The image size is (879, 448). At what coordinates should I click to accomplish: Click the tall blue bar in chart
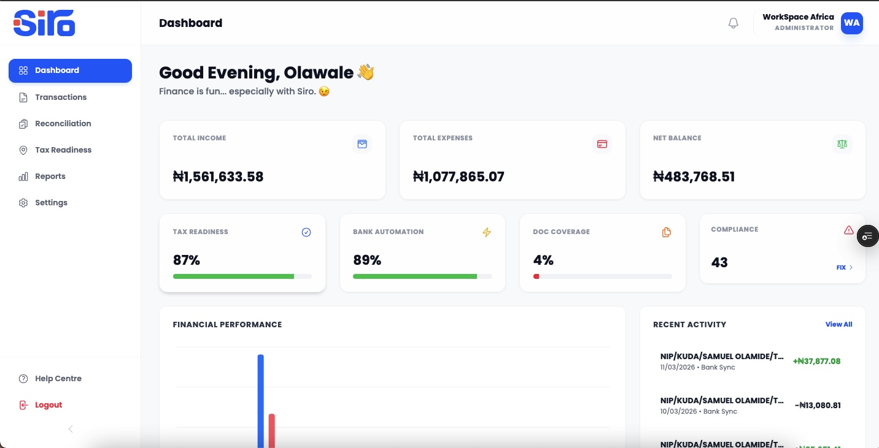(x=261, y=401)
